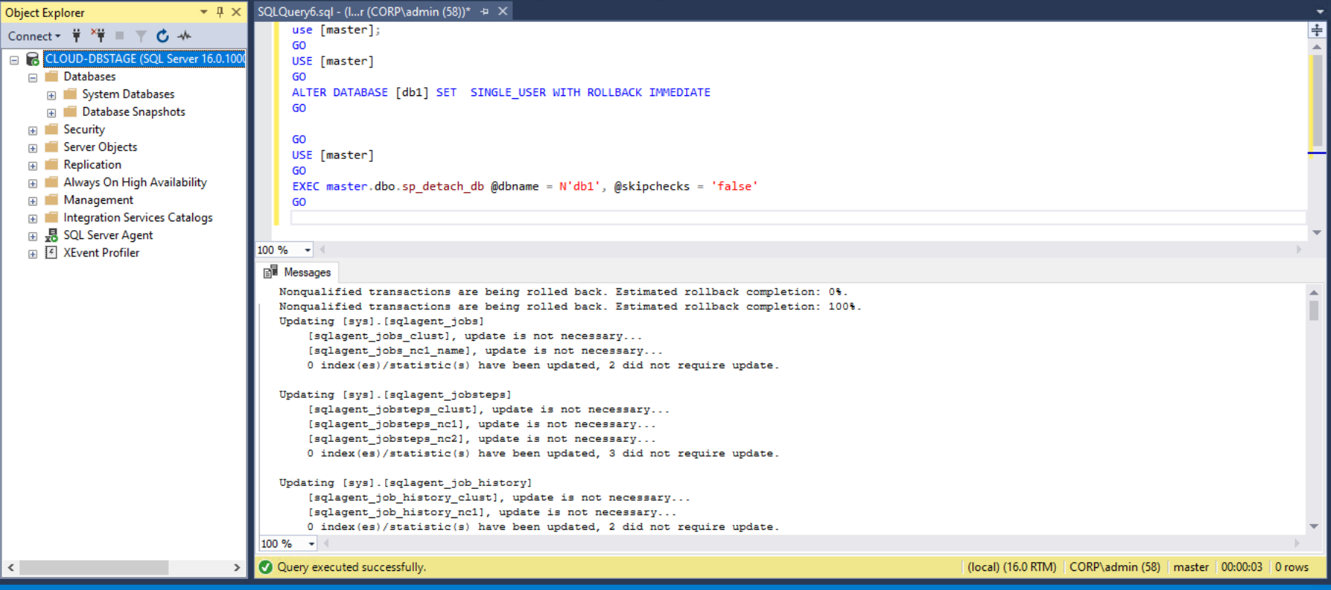Viewport: 1331px width, 590px height.
Task: Open the Connect dropdown menu
Action: 34,36
